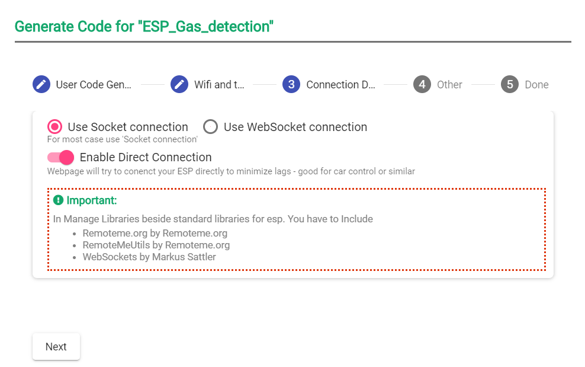This screenshot has width=585, height=367.
Task: Click the green exclamation Important icon
Action: [x=58, y=200]
